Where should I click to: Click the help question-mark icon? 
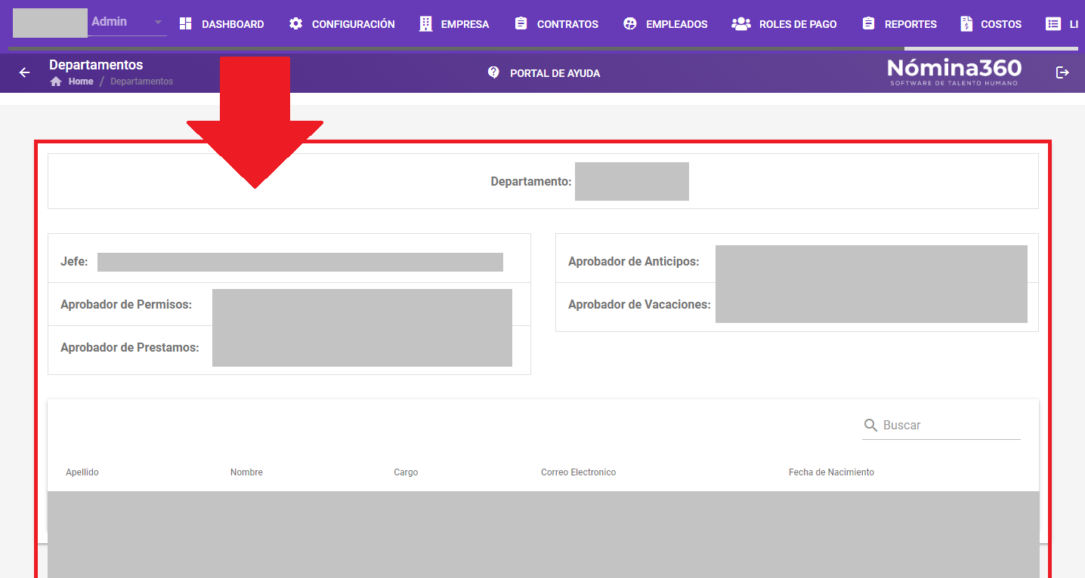click(493, 72)
